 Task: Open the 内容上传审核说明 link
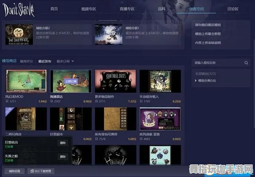click(208, 43)
